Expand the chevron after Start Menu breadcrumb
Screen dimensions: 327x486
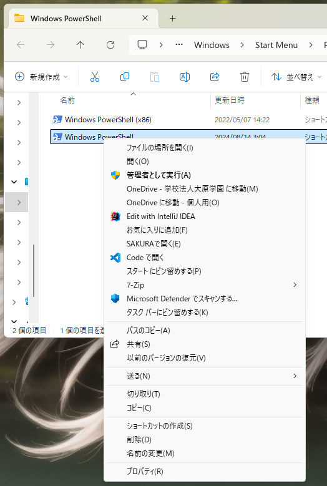311,45
